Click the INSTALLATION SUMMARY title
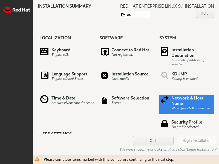Viewport: 219px width, 164px height. (64, 6)
